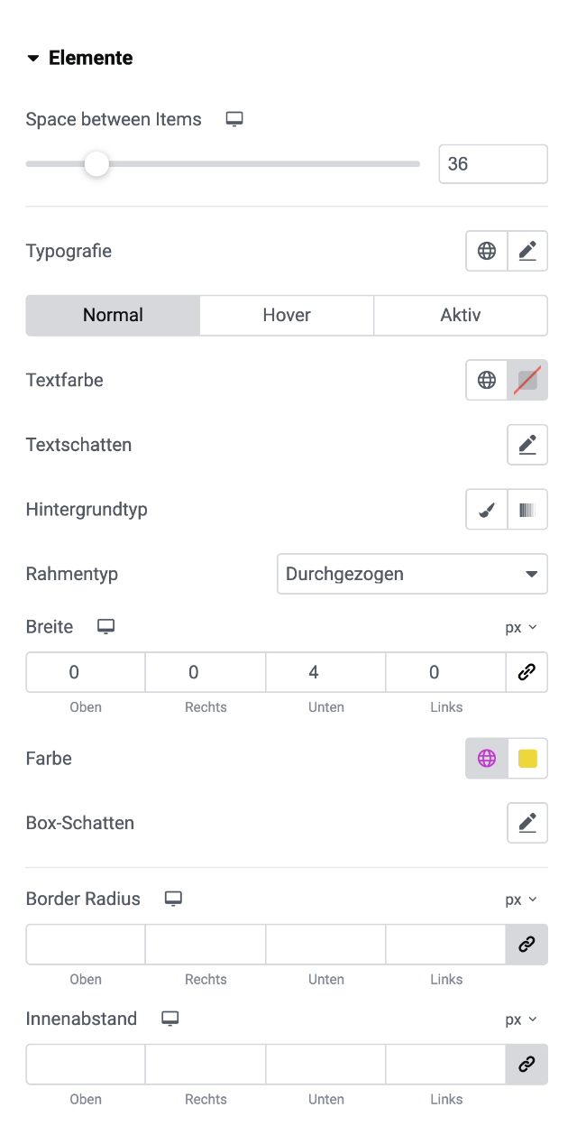The width and height of the screenshot is (577, 1144).
Task: Toggle linked values for Breite
Action: (527, 672)
